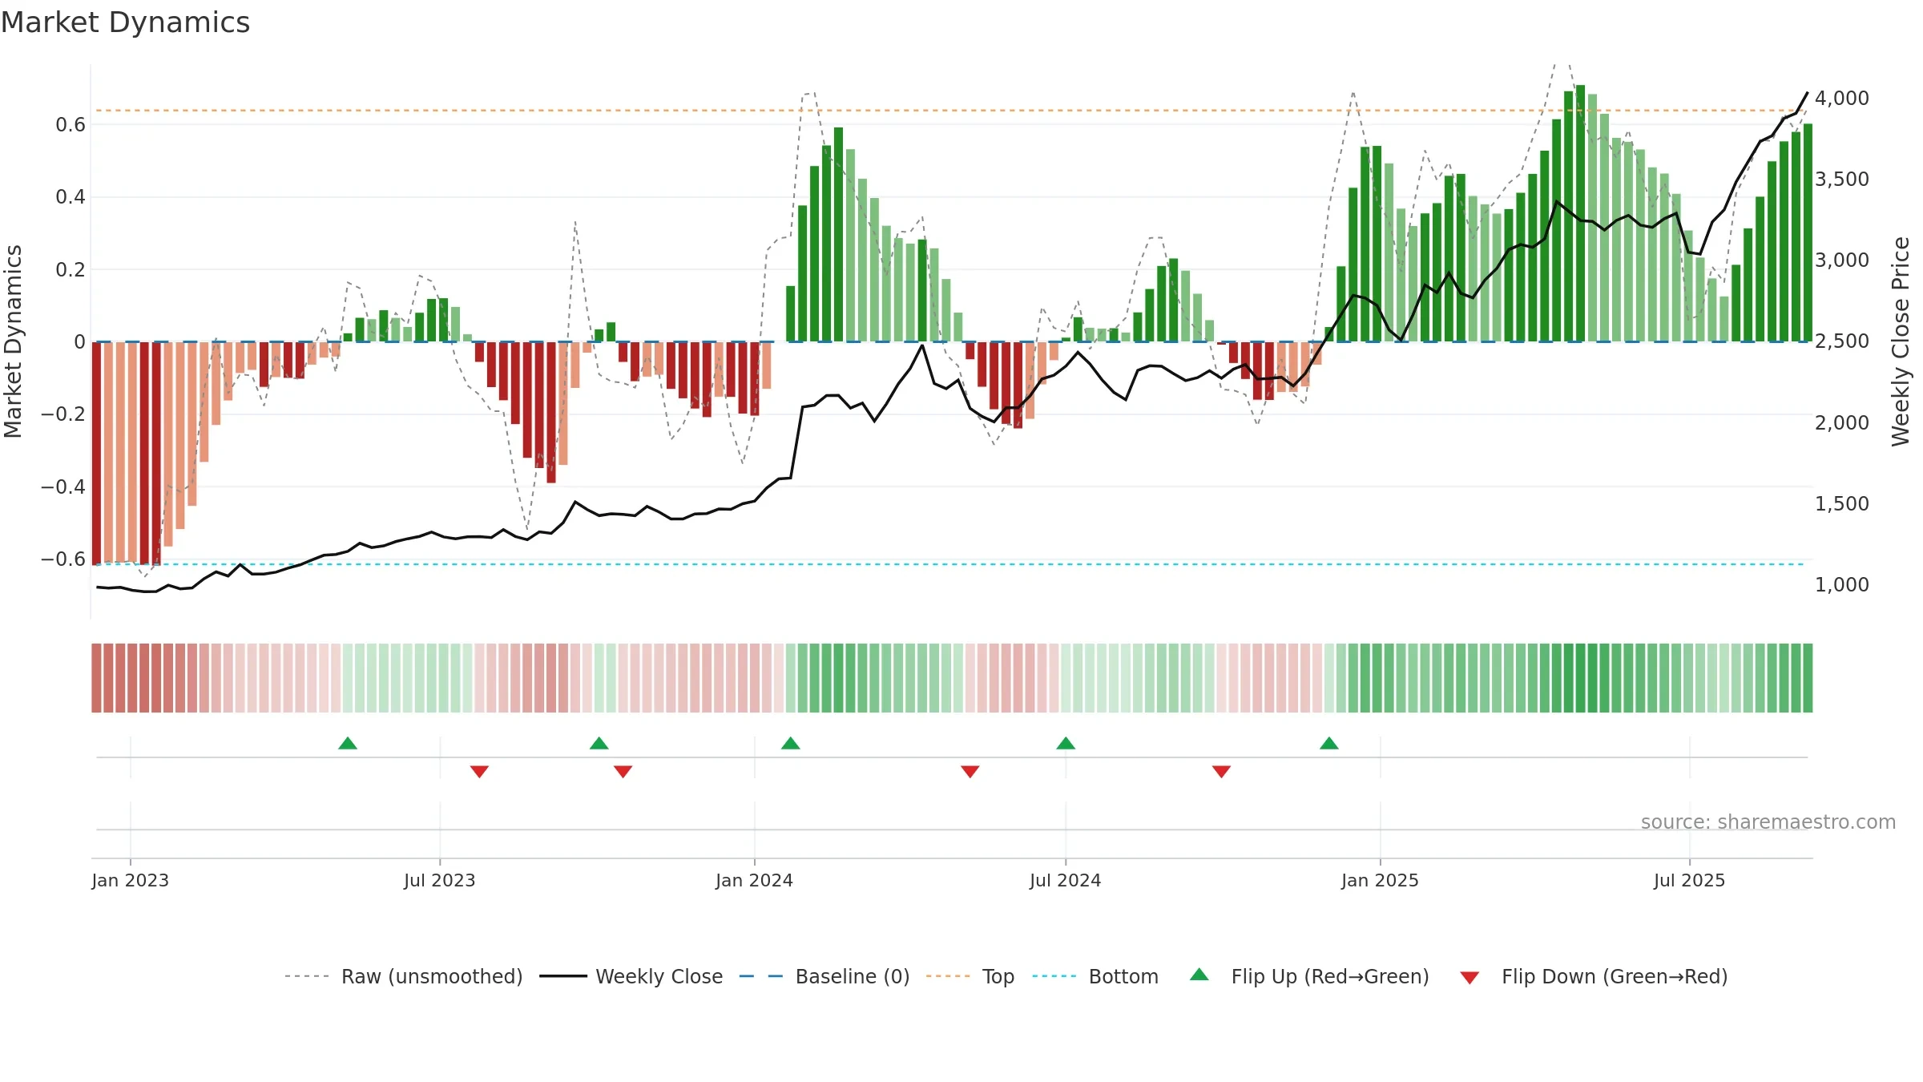
Task: Click the Flip Down triangle just after Jul 2023
Action: tap(479, 772)
